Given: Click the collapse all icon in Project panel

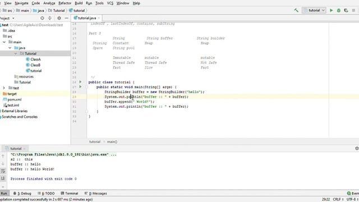Looking at the screenshot, I should (50, 18).
